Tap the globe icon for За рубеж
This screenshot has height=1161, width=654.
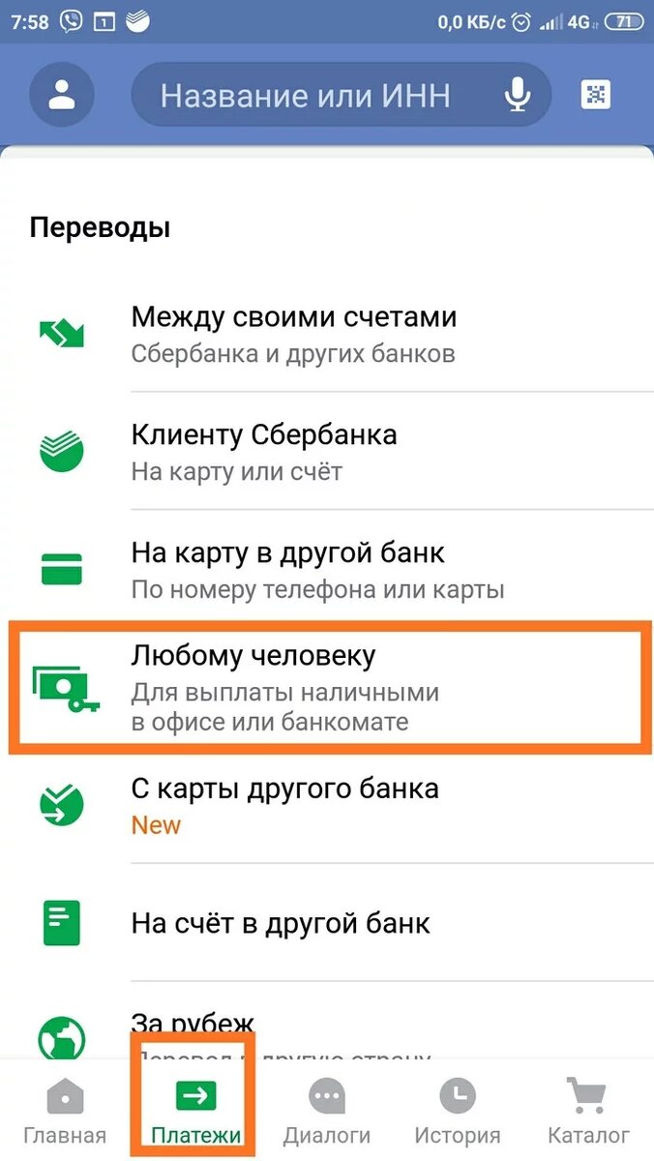[62, 1037]
